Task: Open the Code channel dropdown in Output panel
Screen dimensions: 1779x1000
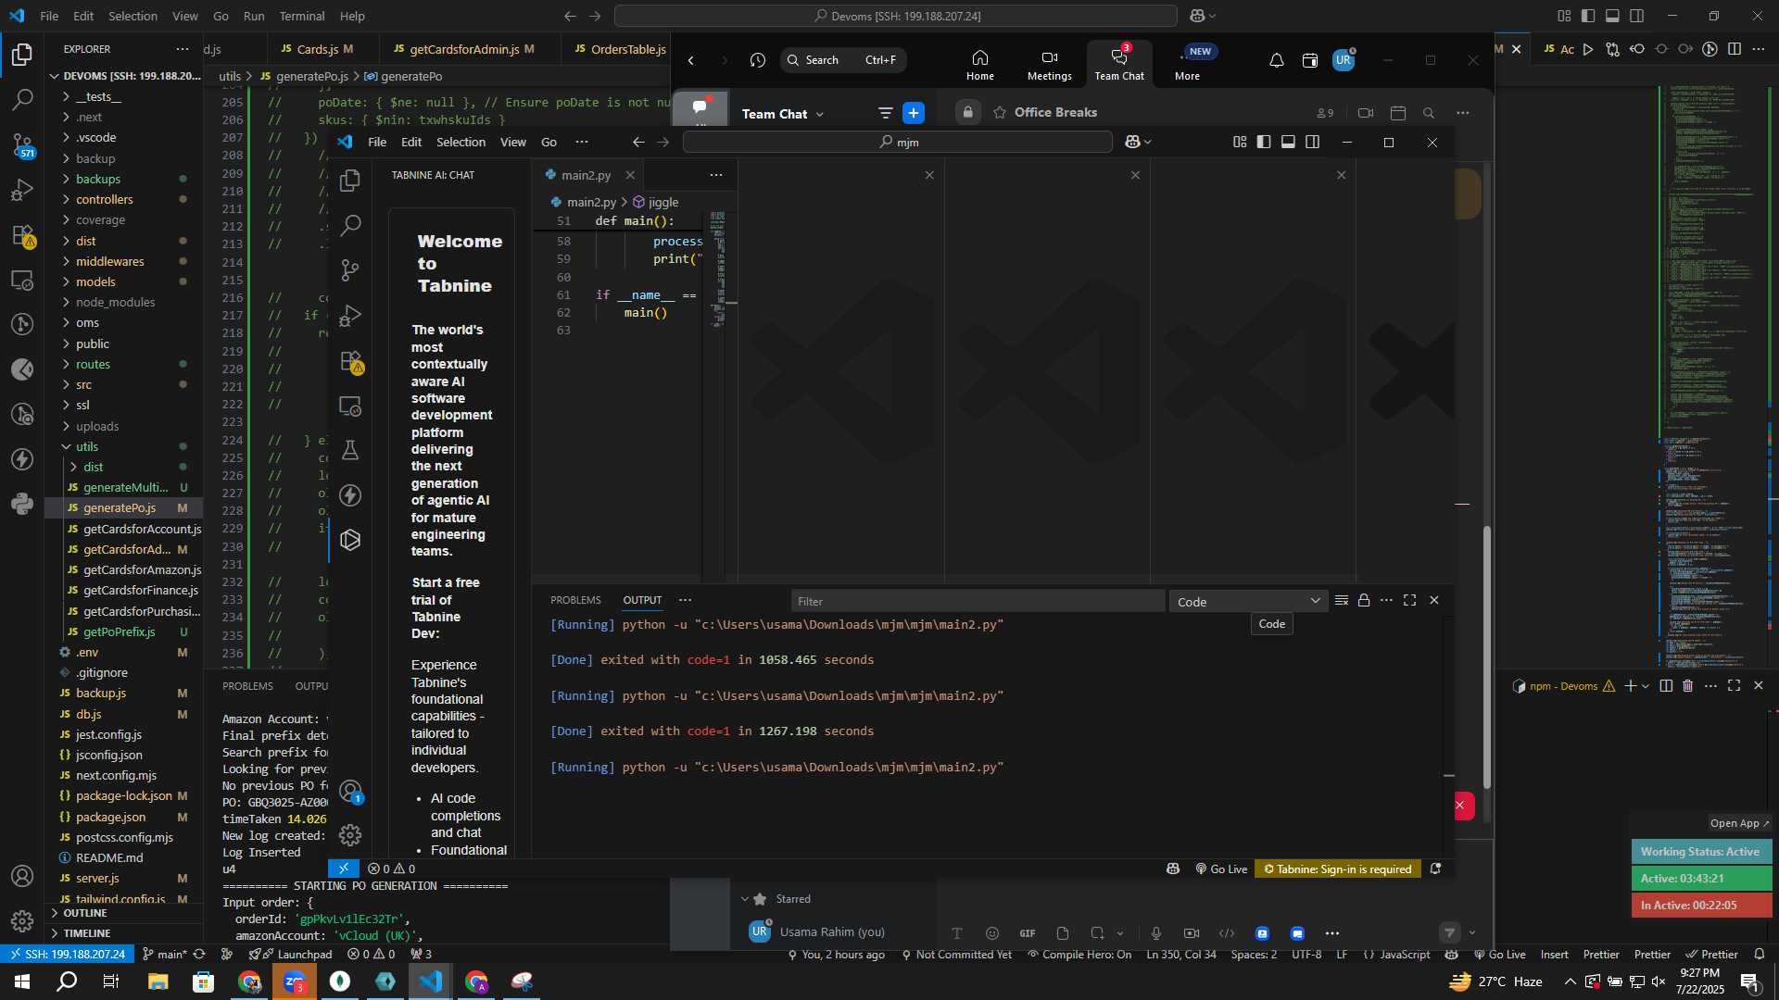Action: (1248, 602)
